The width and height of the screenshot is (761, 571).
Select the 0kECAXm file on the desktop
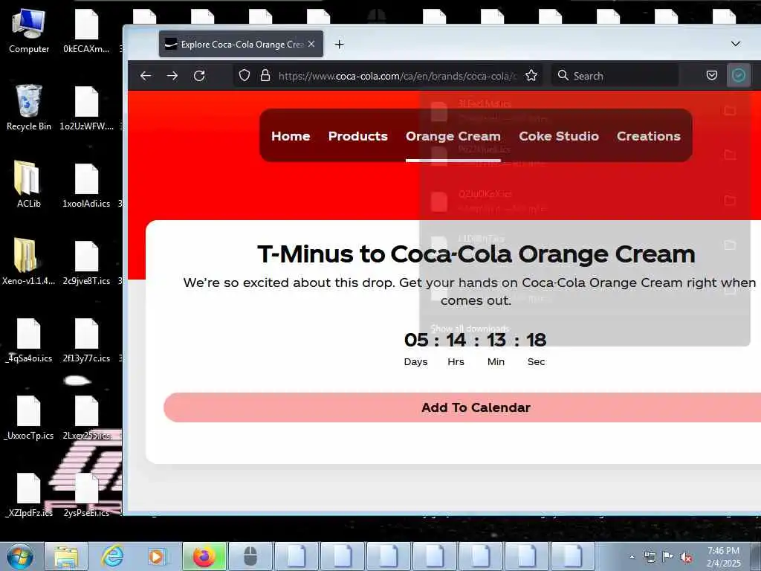86,31
